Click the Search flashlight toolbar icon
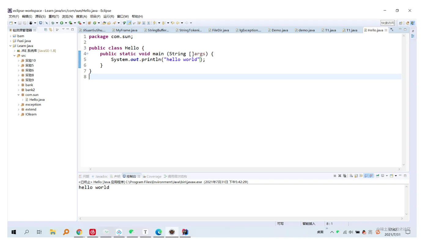The width and height of the screenshot is (428, 249). tap(114, 23)
